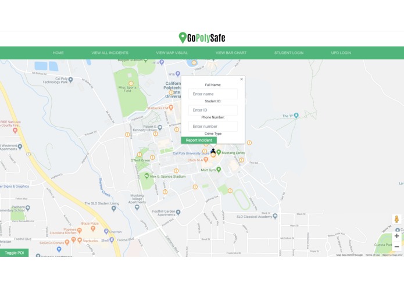Go to VIEW ALL INCIDENTS
404x287 pixels.
click(110, 53)
